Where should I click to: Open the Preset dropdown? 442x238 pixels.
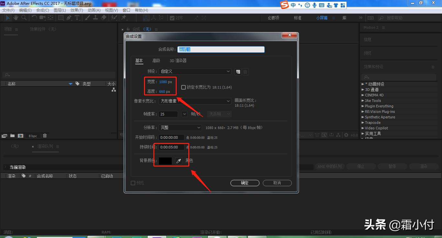(x=195, y=71)
